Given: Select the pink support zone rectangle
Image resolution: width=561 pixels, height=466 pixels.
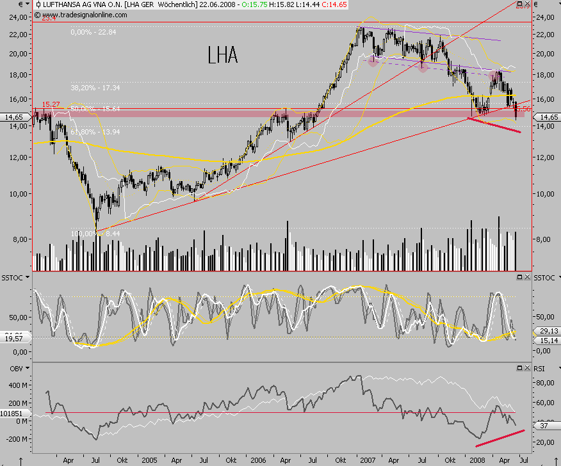Looking at the screenshot, I should (x=192, y=113).
